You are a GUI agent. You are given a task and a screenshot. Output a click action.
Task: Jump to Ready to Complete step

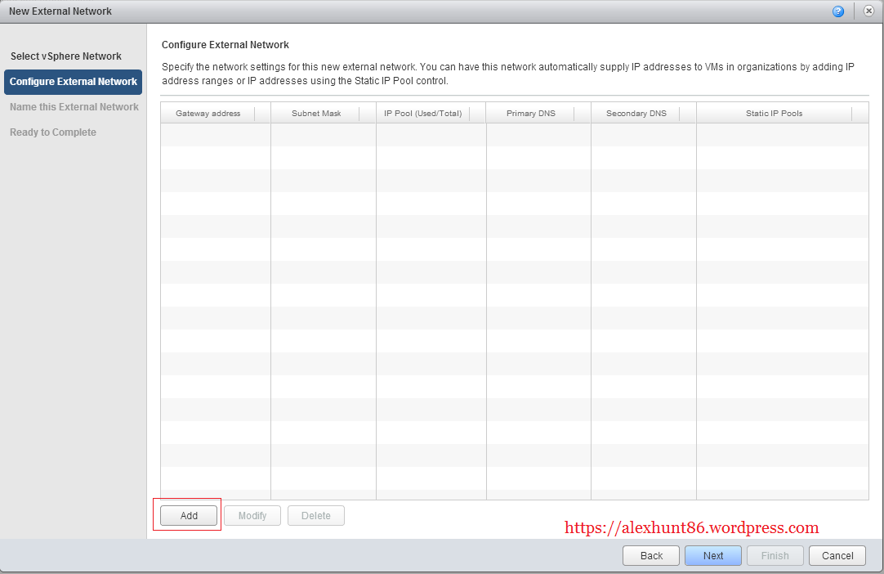[53, 132]
